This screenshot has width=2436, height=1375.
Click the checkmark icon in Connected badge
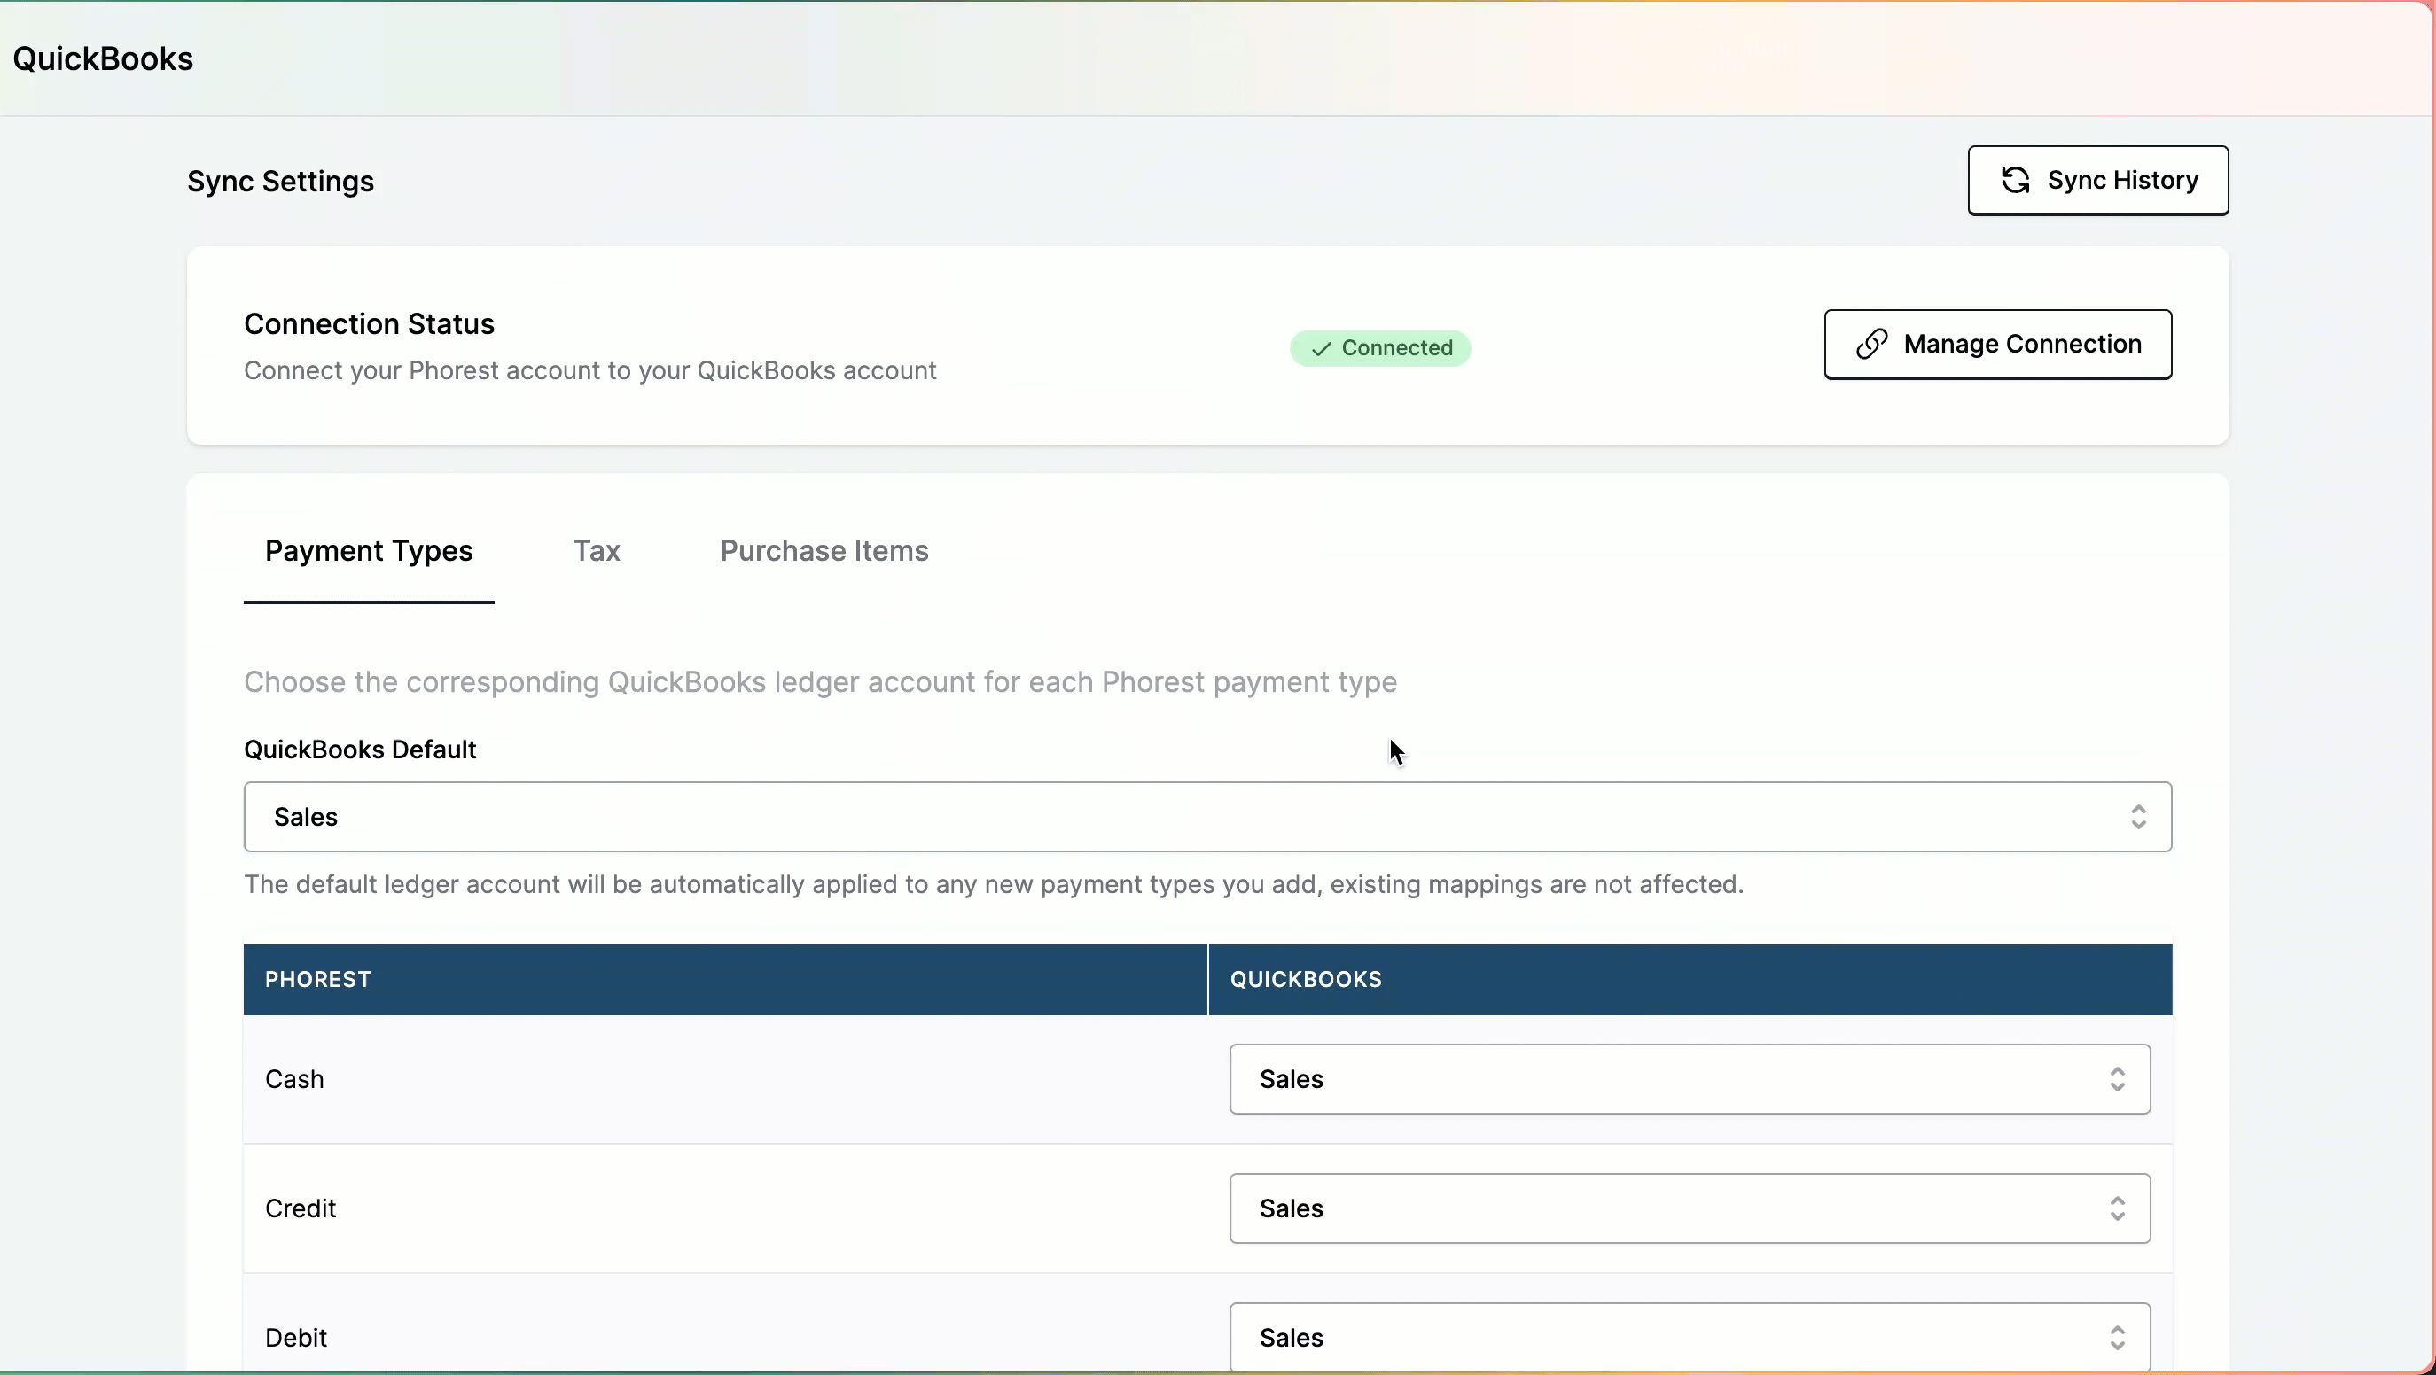coord(1321,349)
